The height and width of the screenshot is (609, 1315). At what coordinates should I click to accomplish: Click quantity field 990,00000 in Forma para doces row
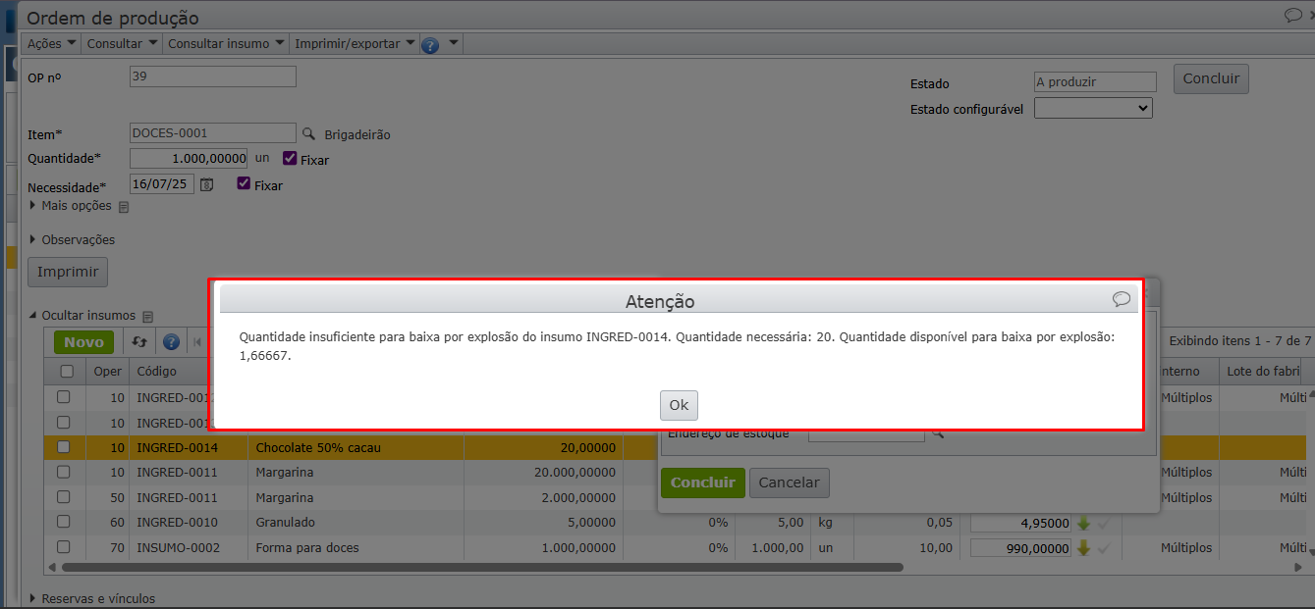1020,549
